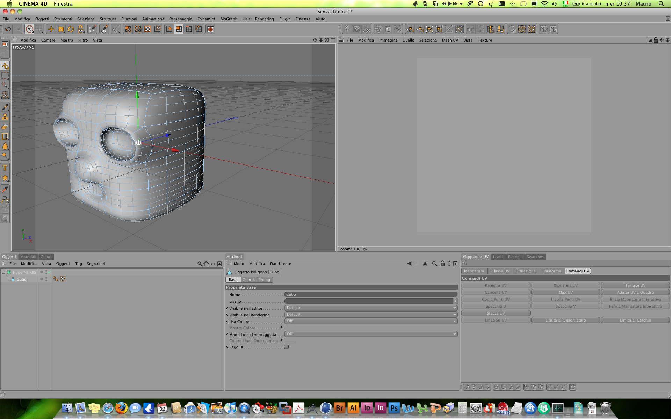This screenshot has height=419, width=671.
Task: Toggle the Raggi X checkbox
Action: point(286,347)
